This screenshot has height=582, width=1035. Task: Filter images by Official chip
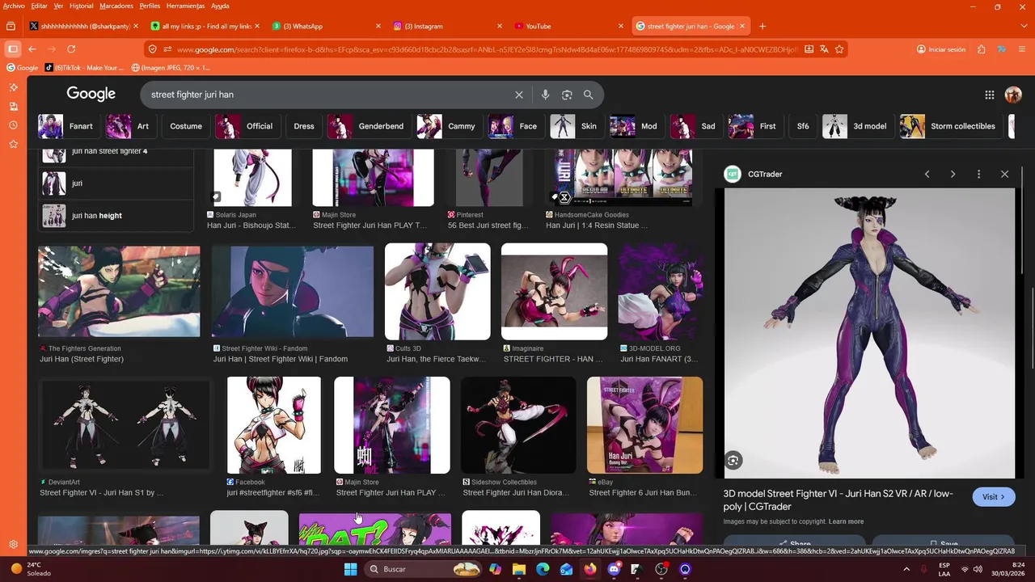point(247,126)
